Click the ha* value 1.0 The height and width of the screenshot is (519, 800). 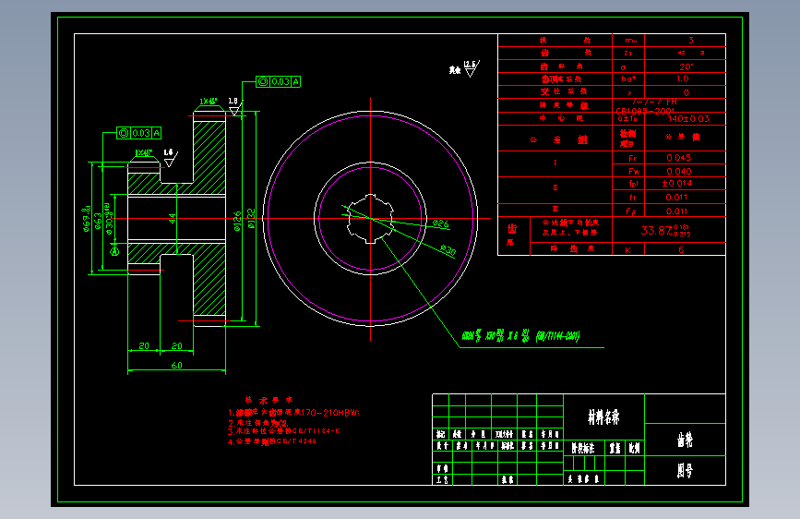(683, 78)
